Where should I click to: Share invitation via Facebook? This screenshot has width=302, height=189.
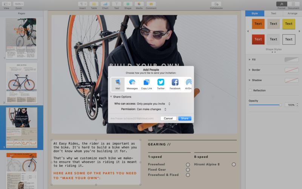pos(175,84)
